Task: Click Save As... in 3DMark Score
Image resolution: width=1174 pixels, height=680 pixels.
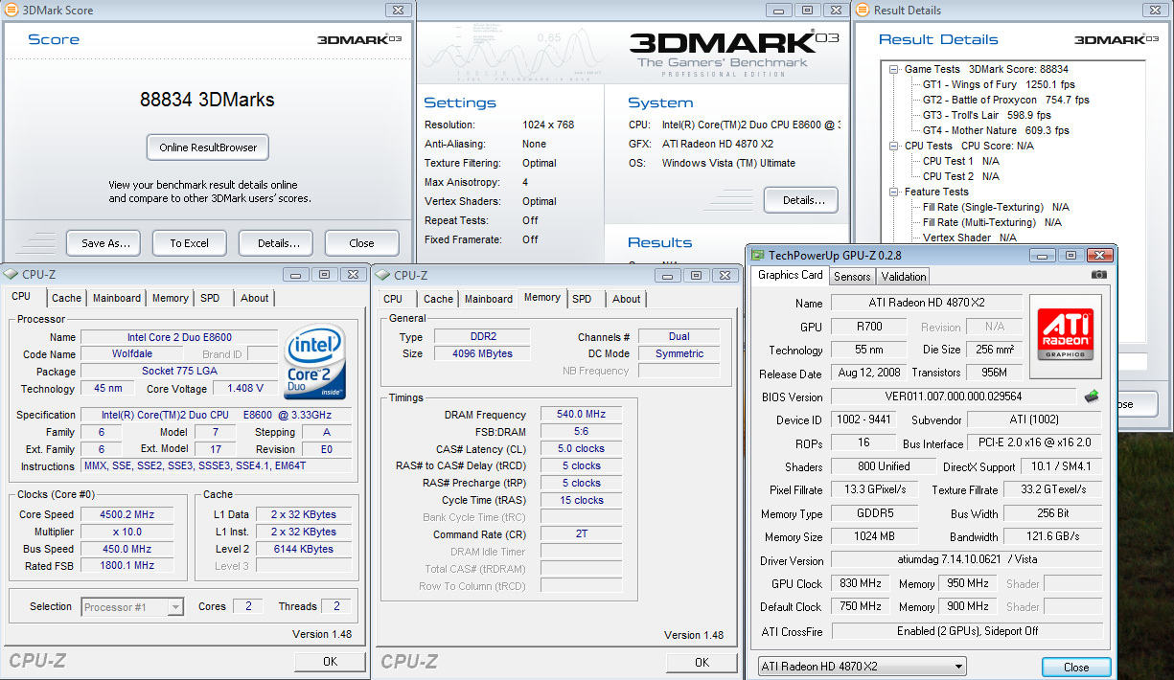Action: pyautogui.click(x=104, y=243)
